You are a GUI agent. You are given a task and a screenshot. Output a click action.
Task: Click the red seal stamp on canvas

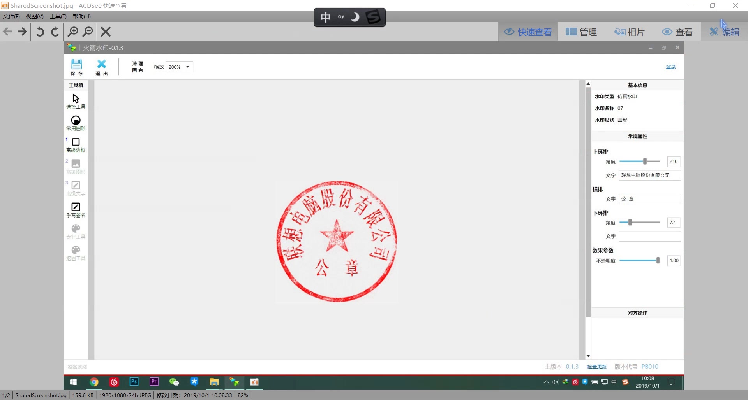[337, 241]
